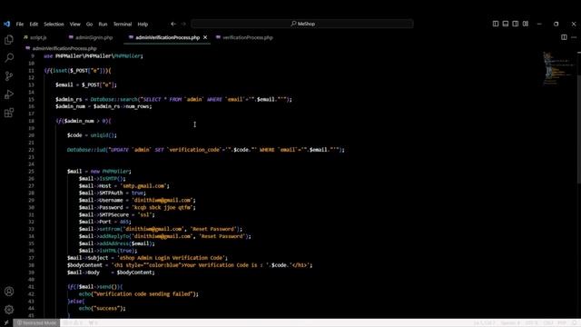Viewport: 581px width, 327px height.
Task: Open the Search view in activity bar
Action: point(9,58)
